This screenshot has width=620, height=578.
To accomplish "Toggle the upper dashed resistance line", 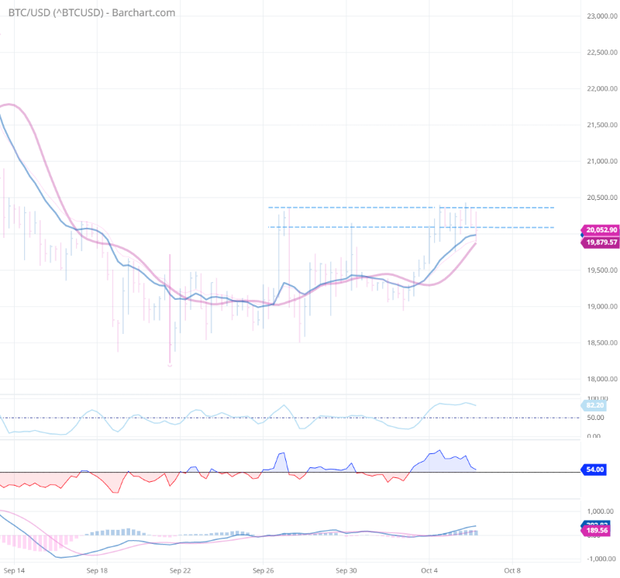I will 387,208.
